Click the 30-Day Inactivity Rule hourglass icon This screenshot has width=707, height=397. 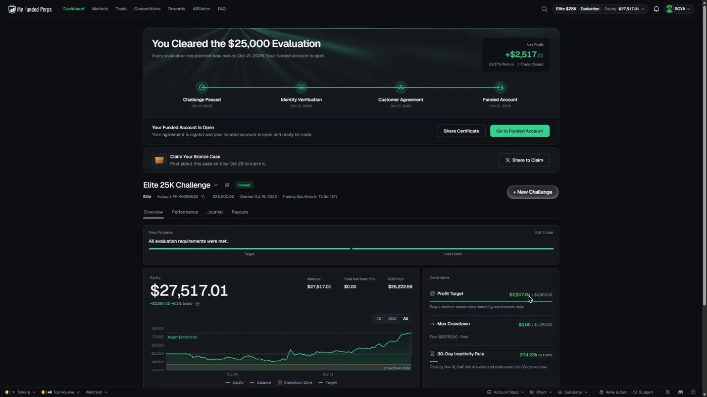[432, 354]
